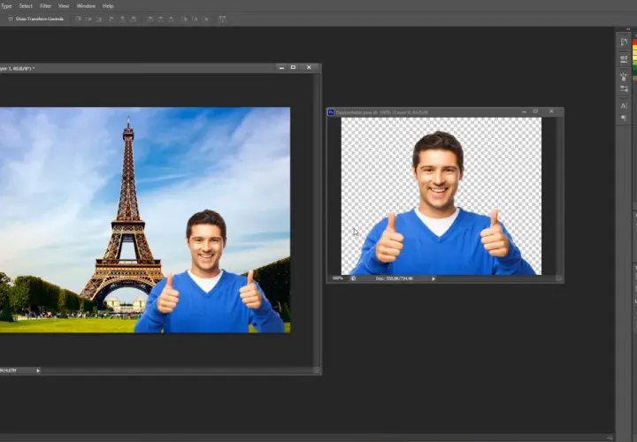The image size is (637, 442).
Task: Click the zoom percentage field of the man document
Action: point(338,278)
